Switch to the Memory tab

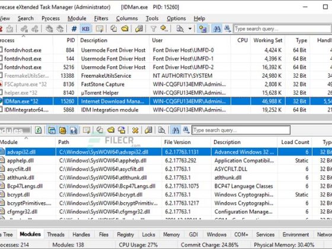(171, 235)
